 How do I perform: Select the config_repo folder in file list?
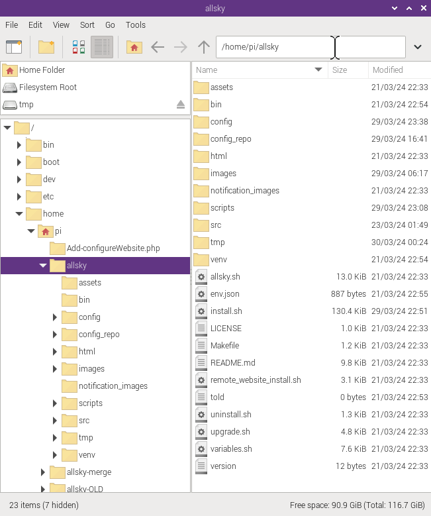point(230,139)
